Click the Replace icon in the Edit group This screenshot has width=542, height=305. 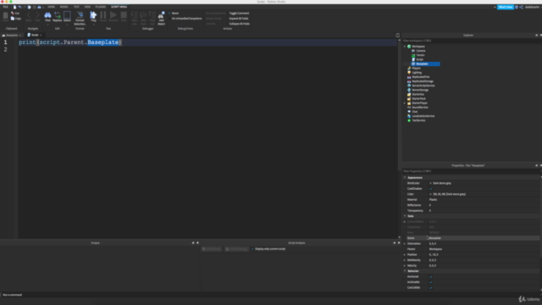pos(58,15)
